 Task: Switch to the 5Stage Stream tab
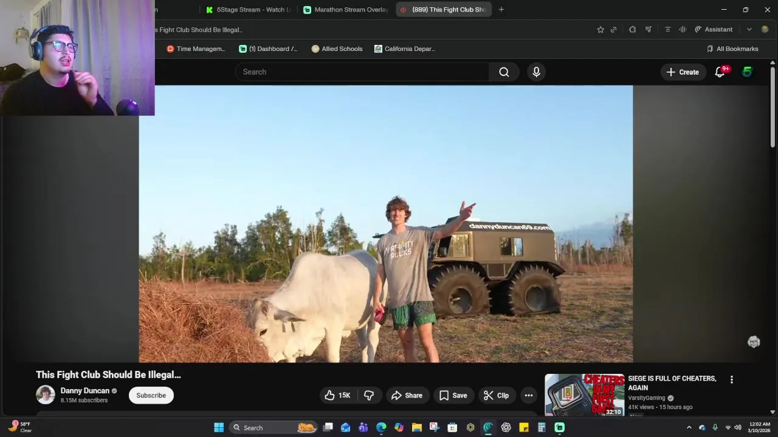click(248, 10)
